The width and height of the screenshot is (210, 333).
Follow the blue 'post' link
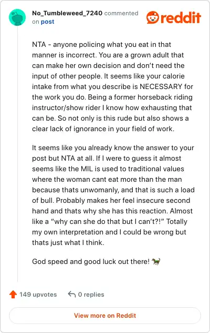pyautogui.click(x=47, y=22)
